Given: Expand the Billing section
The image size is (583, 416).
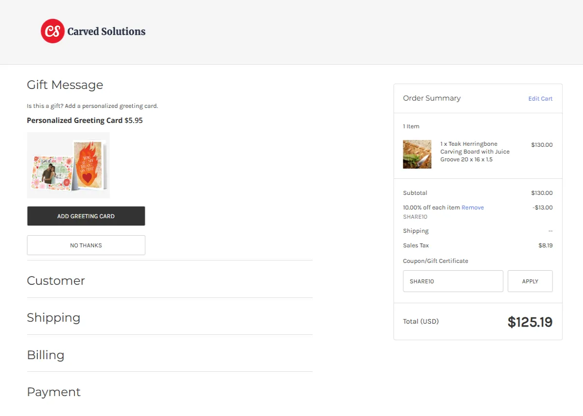Looking at the screenshot, I should point(46,355).
